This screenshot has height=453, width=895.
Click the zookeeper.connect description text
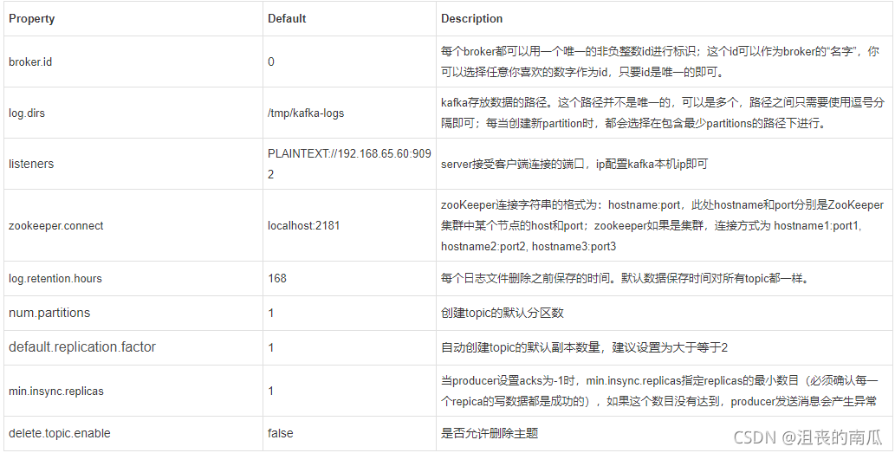pos(662,225)
